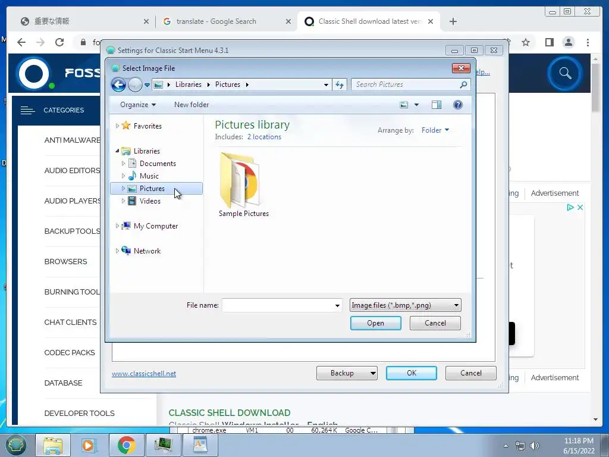Open the DEVELOPER TOOLS category
The image size is (609, 457).
pos(79,413)
